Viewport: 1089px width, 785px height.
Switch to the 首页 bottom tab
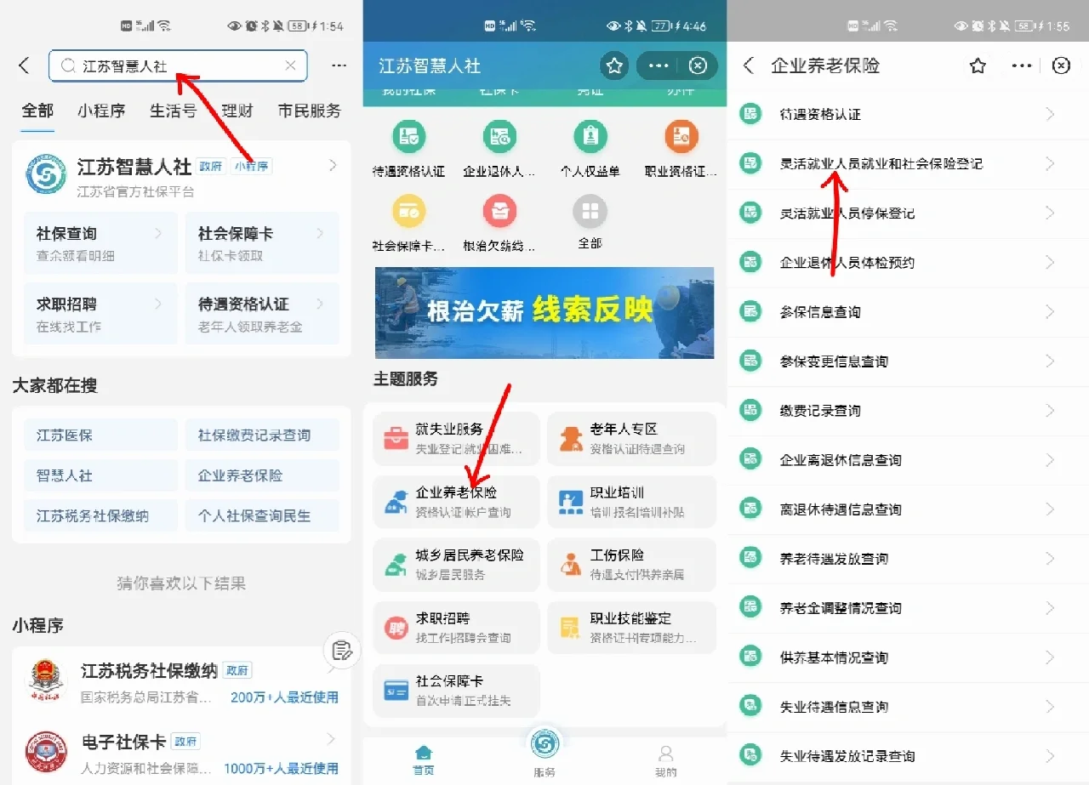[423, 761]
